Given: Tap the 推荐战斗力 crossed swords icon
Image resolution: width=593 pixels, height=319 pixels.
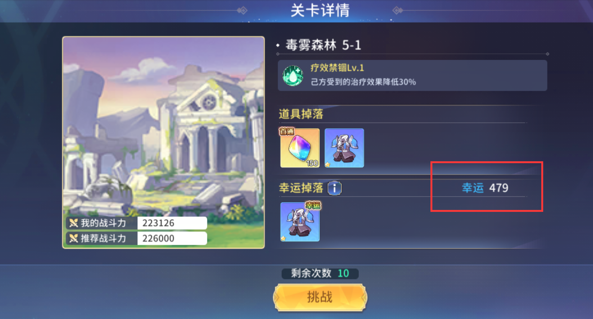Looking at the screenshot, I should pos(73,238).
